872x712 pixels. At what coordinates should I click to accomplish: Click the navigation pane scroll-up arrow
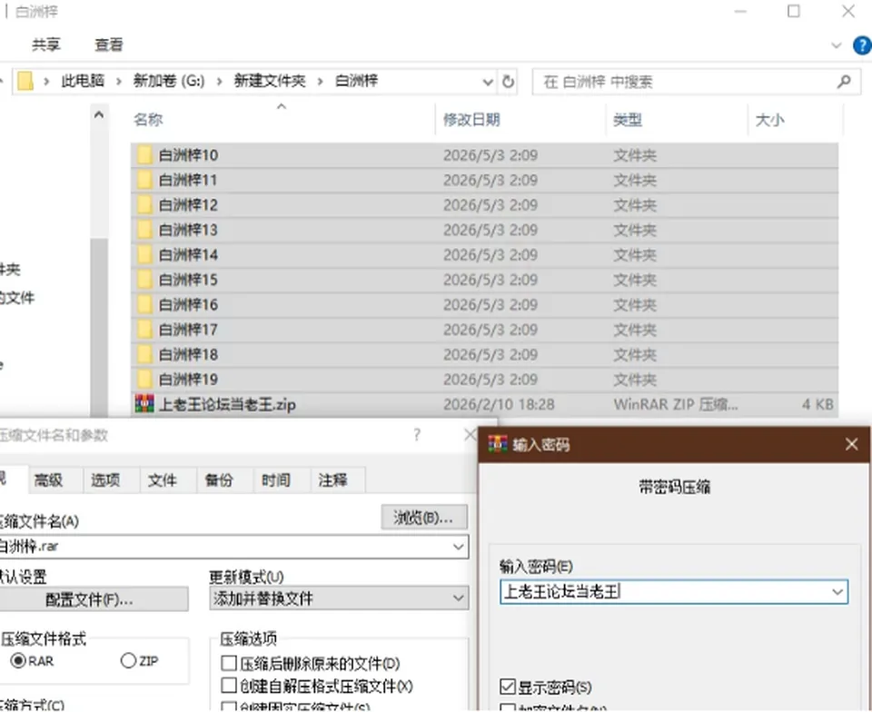pos(99,115)
